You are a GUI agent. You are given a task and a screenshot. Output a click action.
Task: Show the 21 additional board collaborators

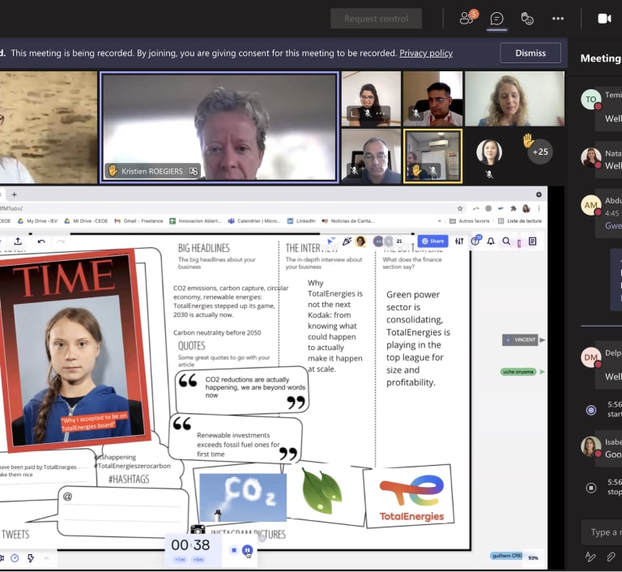399,241
